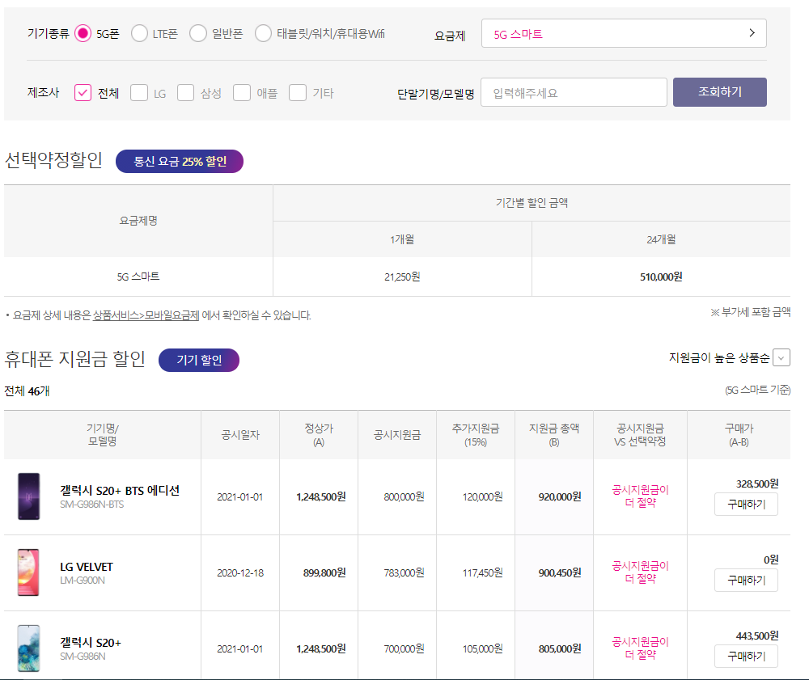Check the LG manufacturer checkbox
Image resolution: width=809 pixels, height=680 pixels.
(139, 93)
